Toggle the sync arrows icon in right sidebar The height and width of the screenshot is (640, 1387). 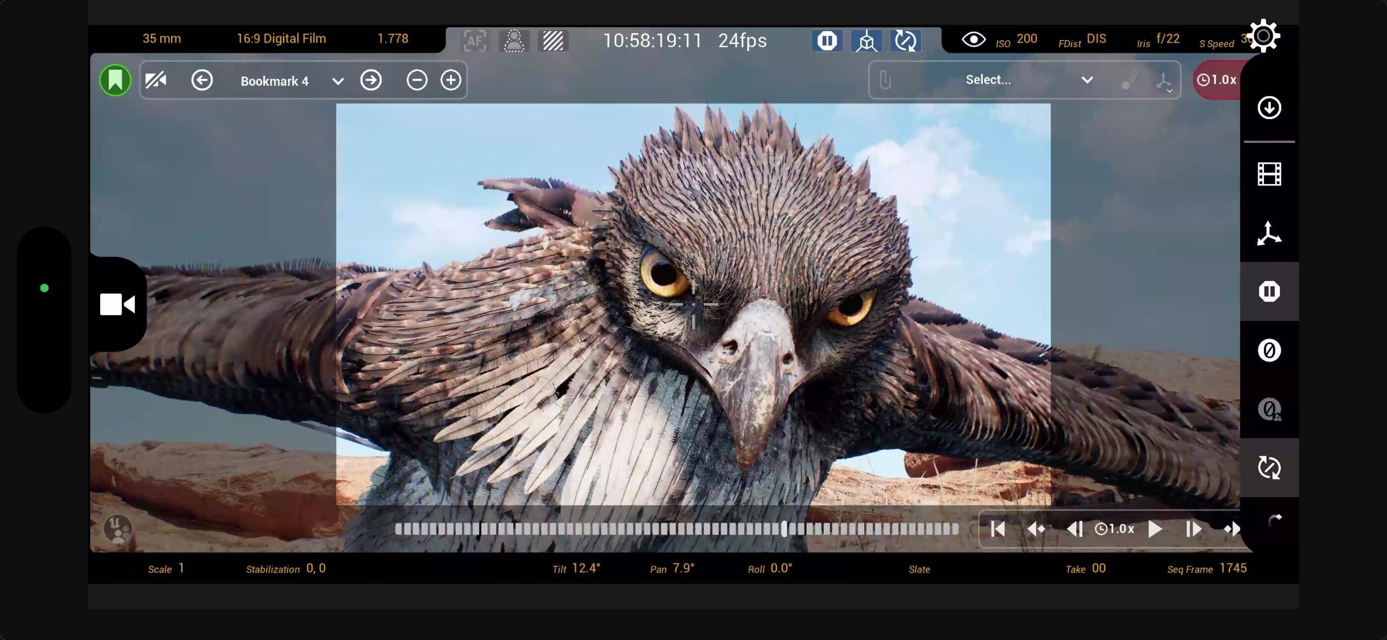(1269, 468)
